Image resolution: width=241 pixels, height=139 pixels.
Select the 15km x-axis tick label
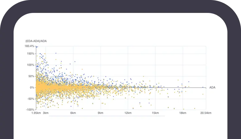[155, 113]
